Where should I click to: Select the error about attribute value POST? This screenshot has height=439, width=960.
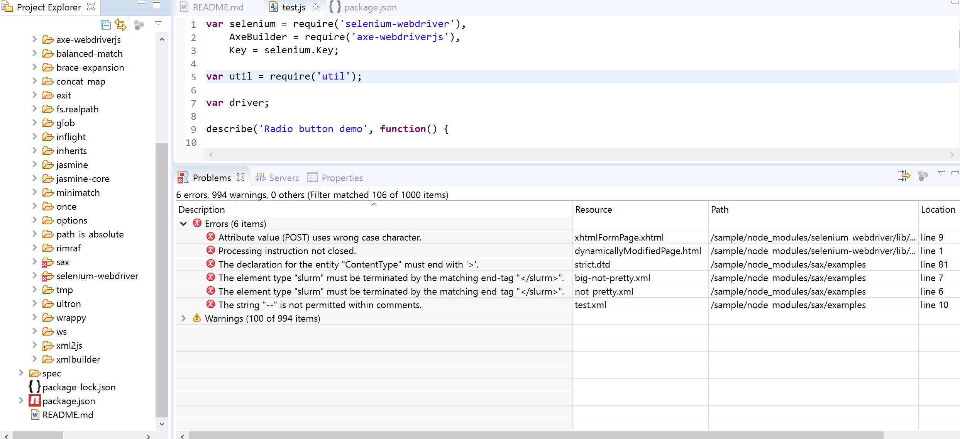319,237
